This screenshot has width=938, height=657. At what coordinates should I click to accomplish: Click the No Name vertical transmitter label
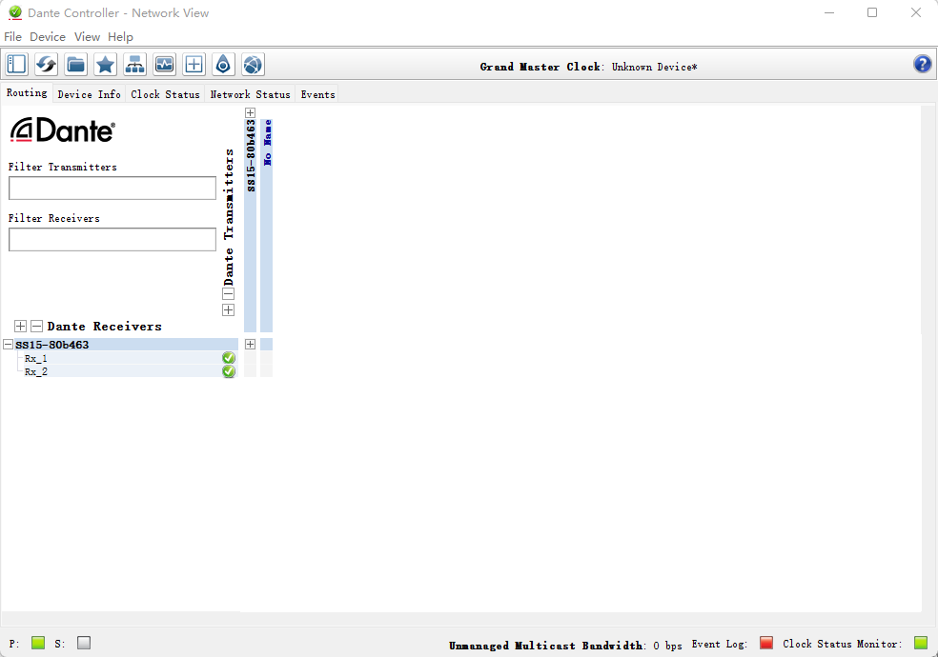point(267,143)
